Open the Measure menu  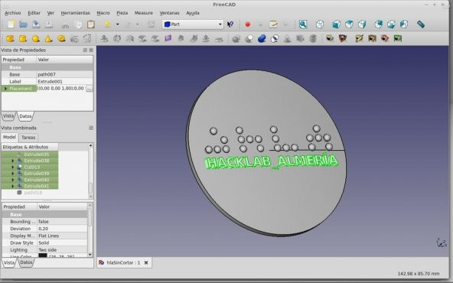(144, 13)
